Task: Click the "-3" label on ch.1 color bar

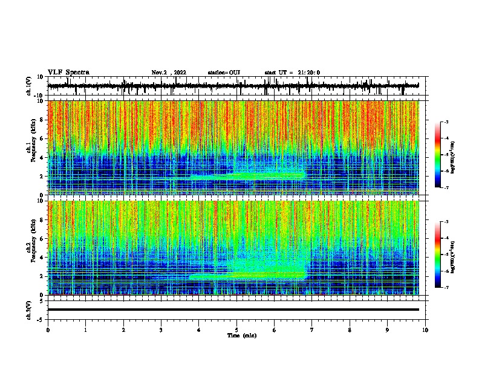Action: click(x=446, y=122)
